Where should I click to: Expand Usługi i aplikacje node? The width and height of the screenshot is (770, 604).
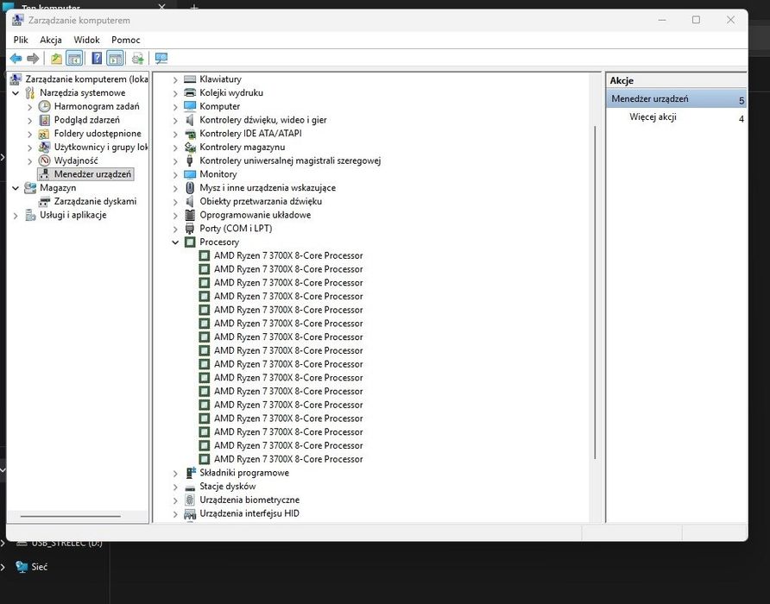pos(16,215)
